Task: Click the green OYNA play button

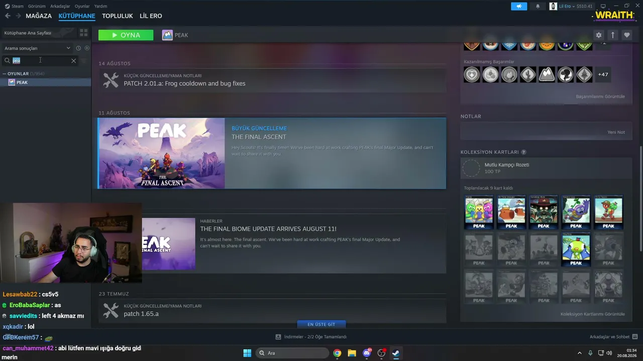Action: [126, 35]
